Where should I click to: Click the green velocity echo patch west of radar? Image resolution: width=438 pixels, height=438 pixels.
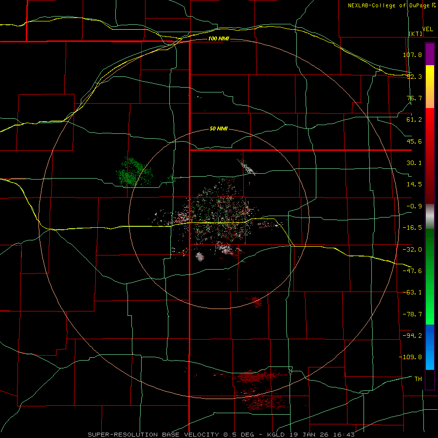click(x=134, y=172)
